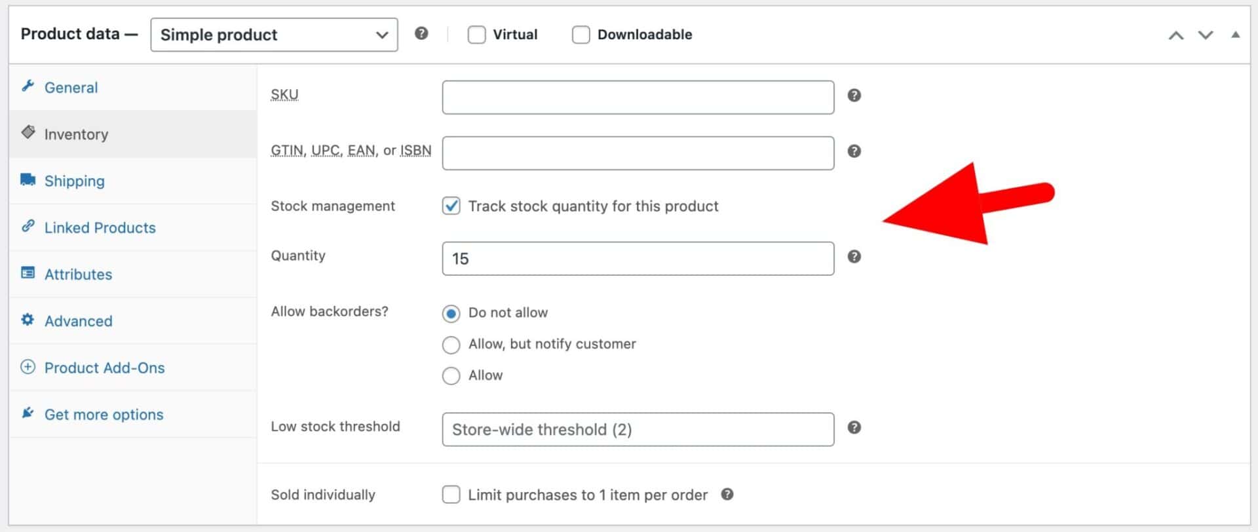Click help icon beside Low stock threshold

pos(854,428)
